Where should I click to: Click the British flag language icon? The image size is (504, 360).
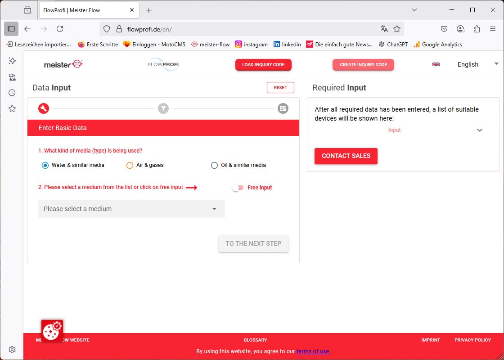click(x=436, y=64)
